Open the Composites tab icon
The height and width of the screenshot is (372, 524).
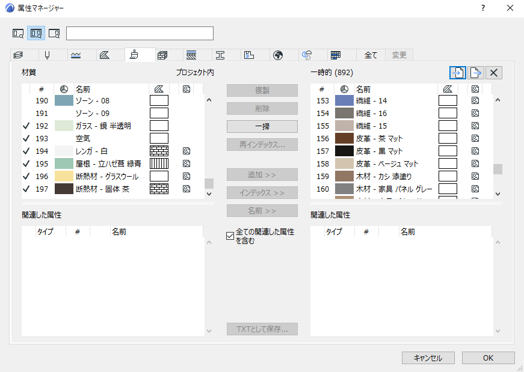click(x=191, y=55)
